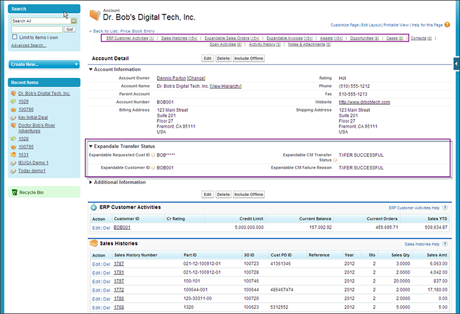Click the icon beside recent item 100795
This screenshot has width=460, height=314.
point(13,147)
